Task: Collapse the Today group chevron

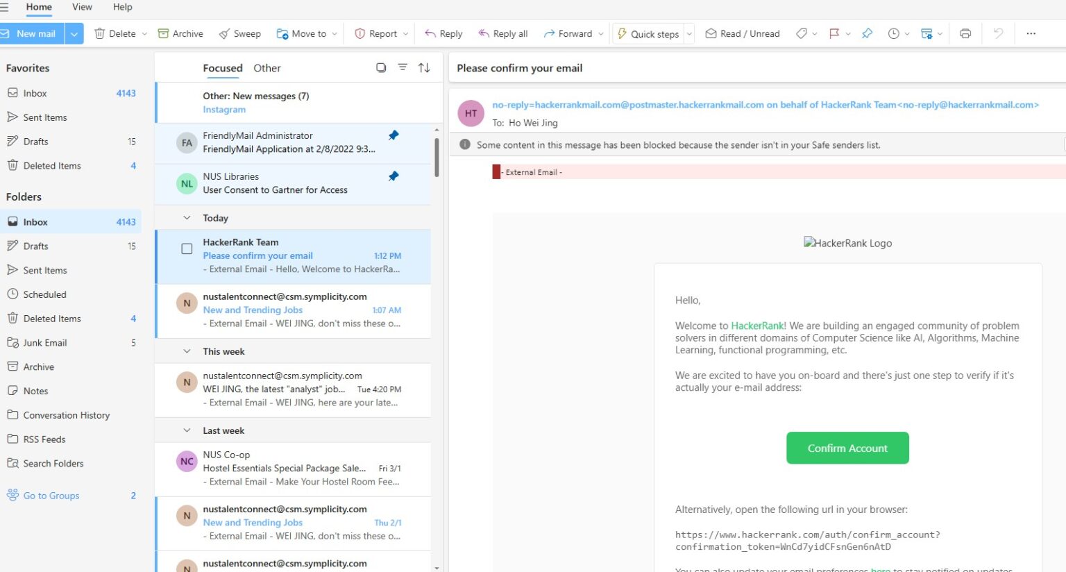Action: [187, 218]
